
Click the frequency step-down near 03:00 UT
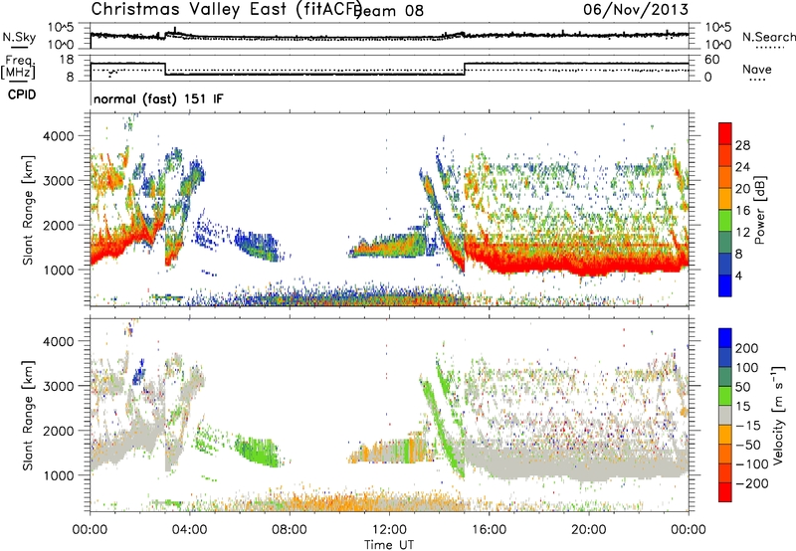pyautogui.click(x=165, y=70)
